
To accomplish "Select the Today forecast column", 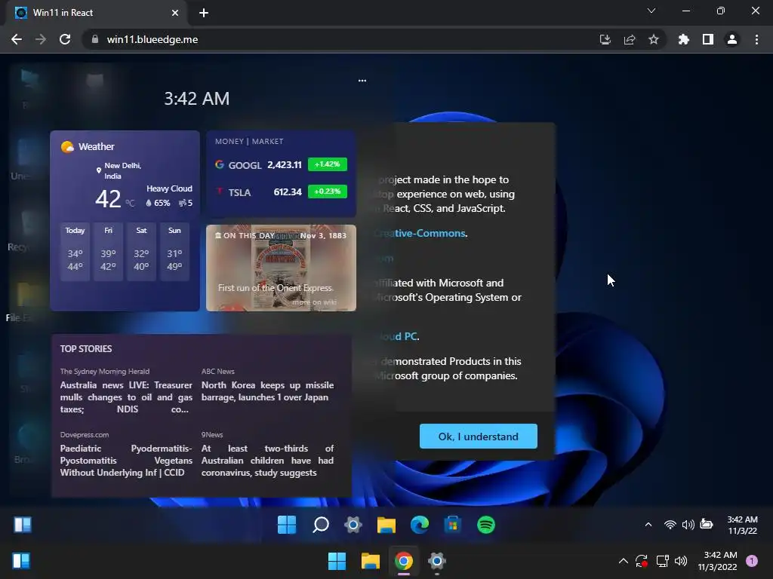I will click(x=75, y=252).
